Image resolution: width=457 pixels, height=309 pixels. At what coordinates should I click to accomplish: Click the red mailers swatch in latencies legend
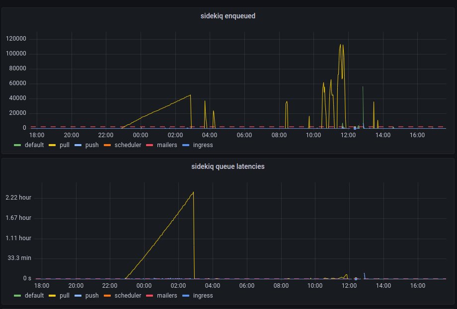pos(150,295)
